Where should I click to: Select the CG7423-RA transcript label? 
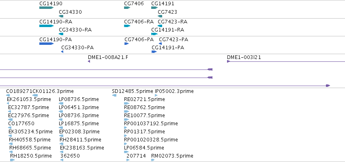tap(173, 22)
